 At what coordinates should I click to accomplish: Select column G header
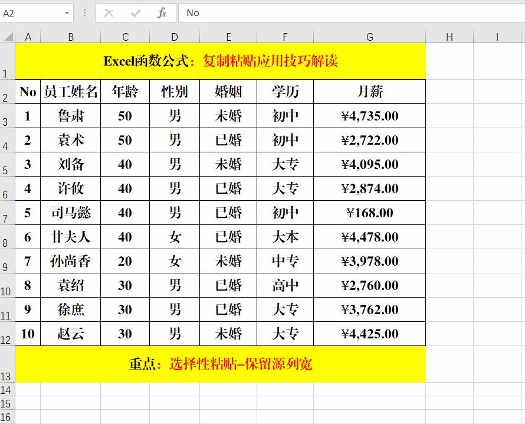(x=369, y=36)
